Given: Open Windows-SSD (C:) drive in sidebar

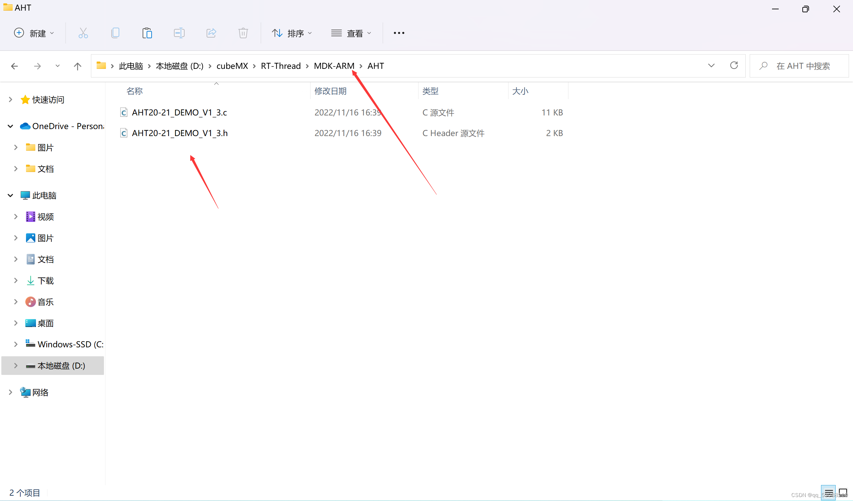Looking at the screenshot, I should (x=64, y=345).
